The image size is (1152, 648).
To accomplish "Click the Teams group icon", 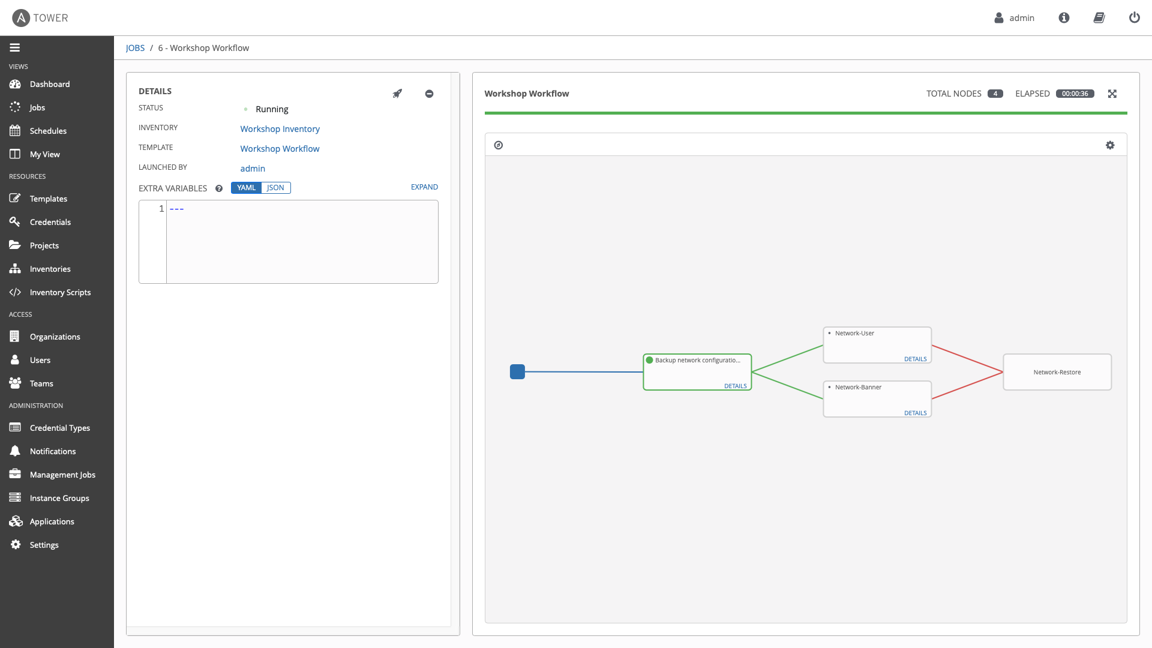I will [15, 383].
